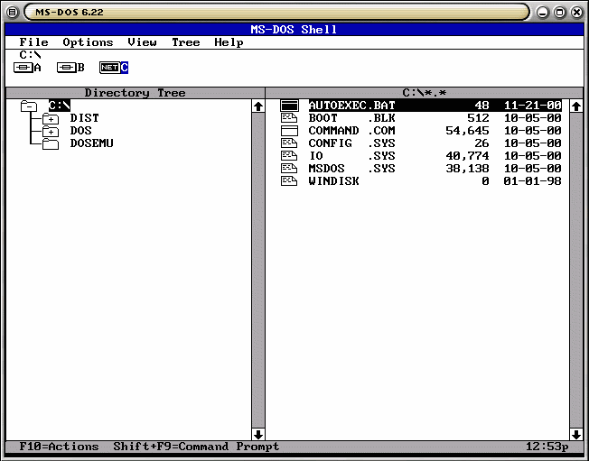
Task: Select drive A icon
Action: pyautogui.click(x=23, y=68)
